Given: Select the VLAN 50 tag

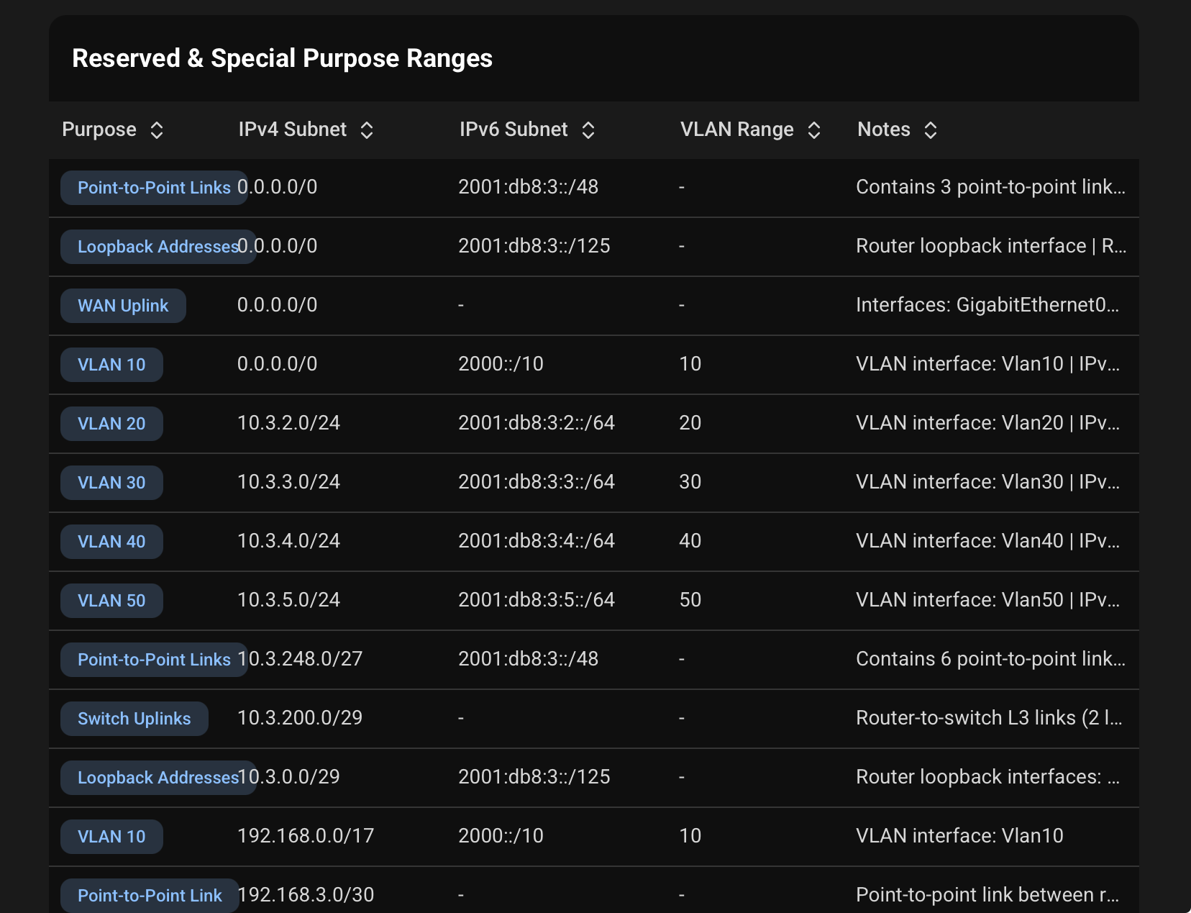Looking at the screenshot, I should pyautogui.click(x=111, y=601).
